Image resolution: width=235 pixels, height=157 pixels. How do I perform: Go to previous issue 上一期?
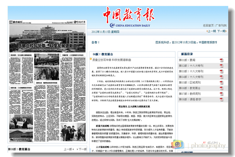click(211, 31)
